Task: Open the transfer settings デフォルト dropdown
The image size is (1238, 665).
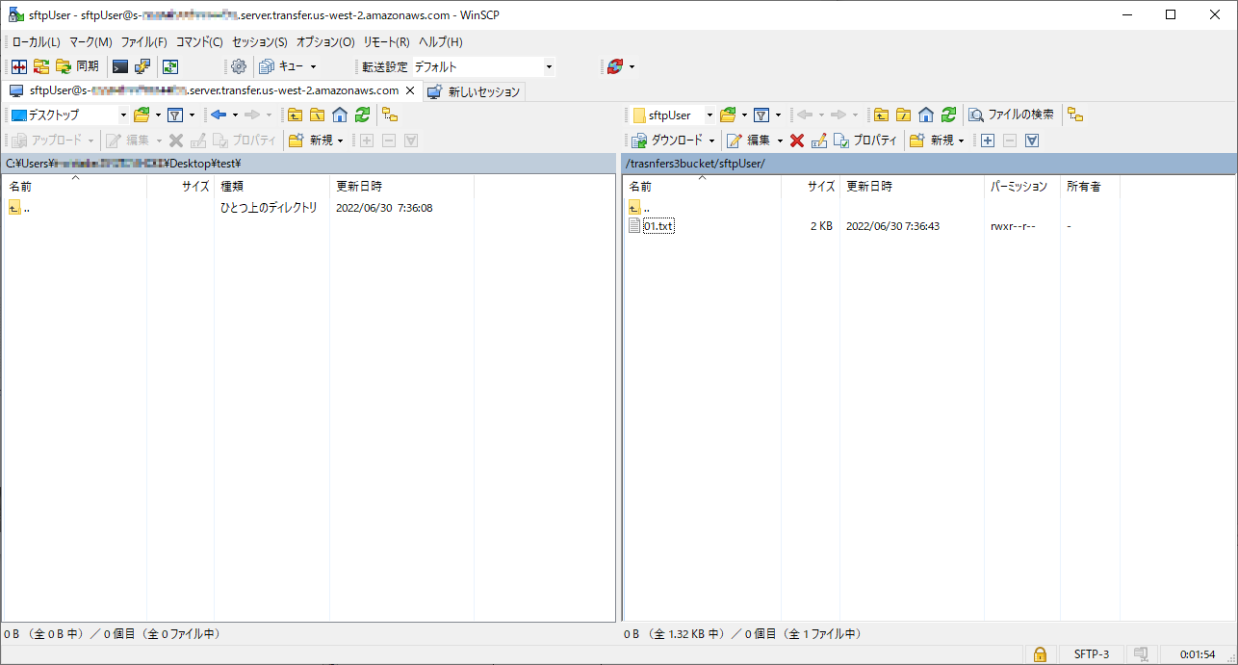Action: click(x=549, y=66)
